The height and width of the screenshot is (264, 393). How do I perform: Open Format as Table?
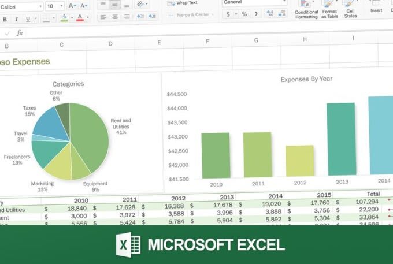click(x=329, y=10)
